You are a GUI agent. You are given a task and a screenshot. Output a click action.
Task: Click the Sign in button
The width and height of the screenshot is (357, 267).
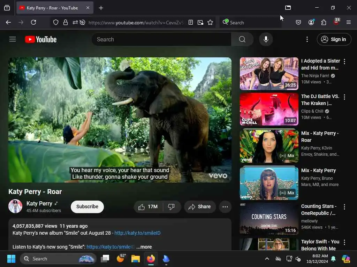(334, 39)
